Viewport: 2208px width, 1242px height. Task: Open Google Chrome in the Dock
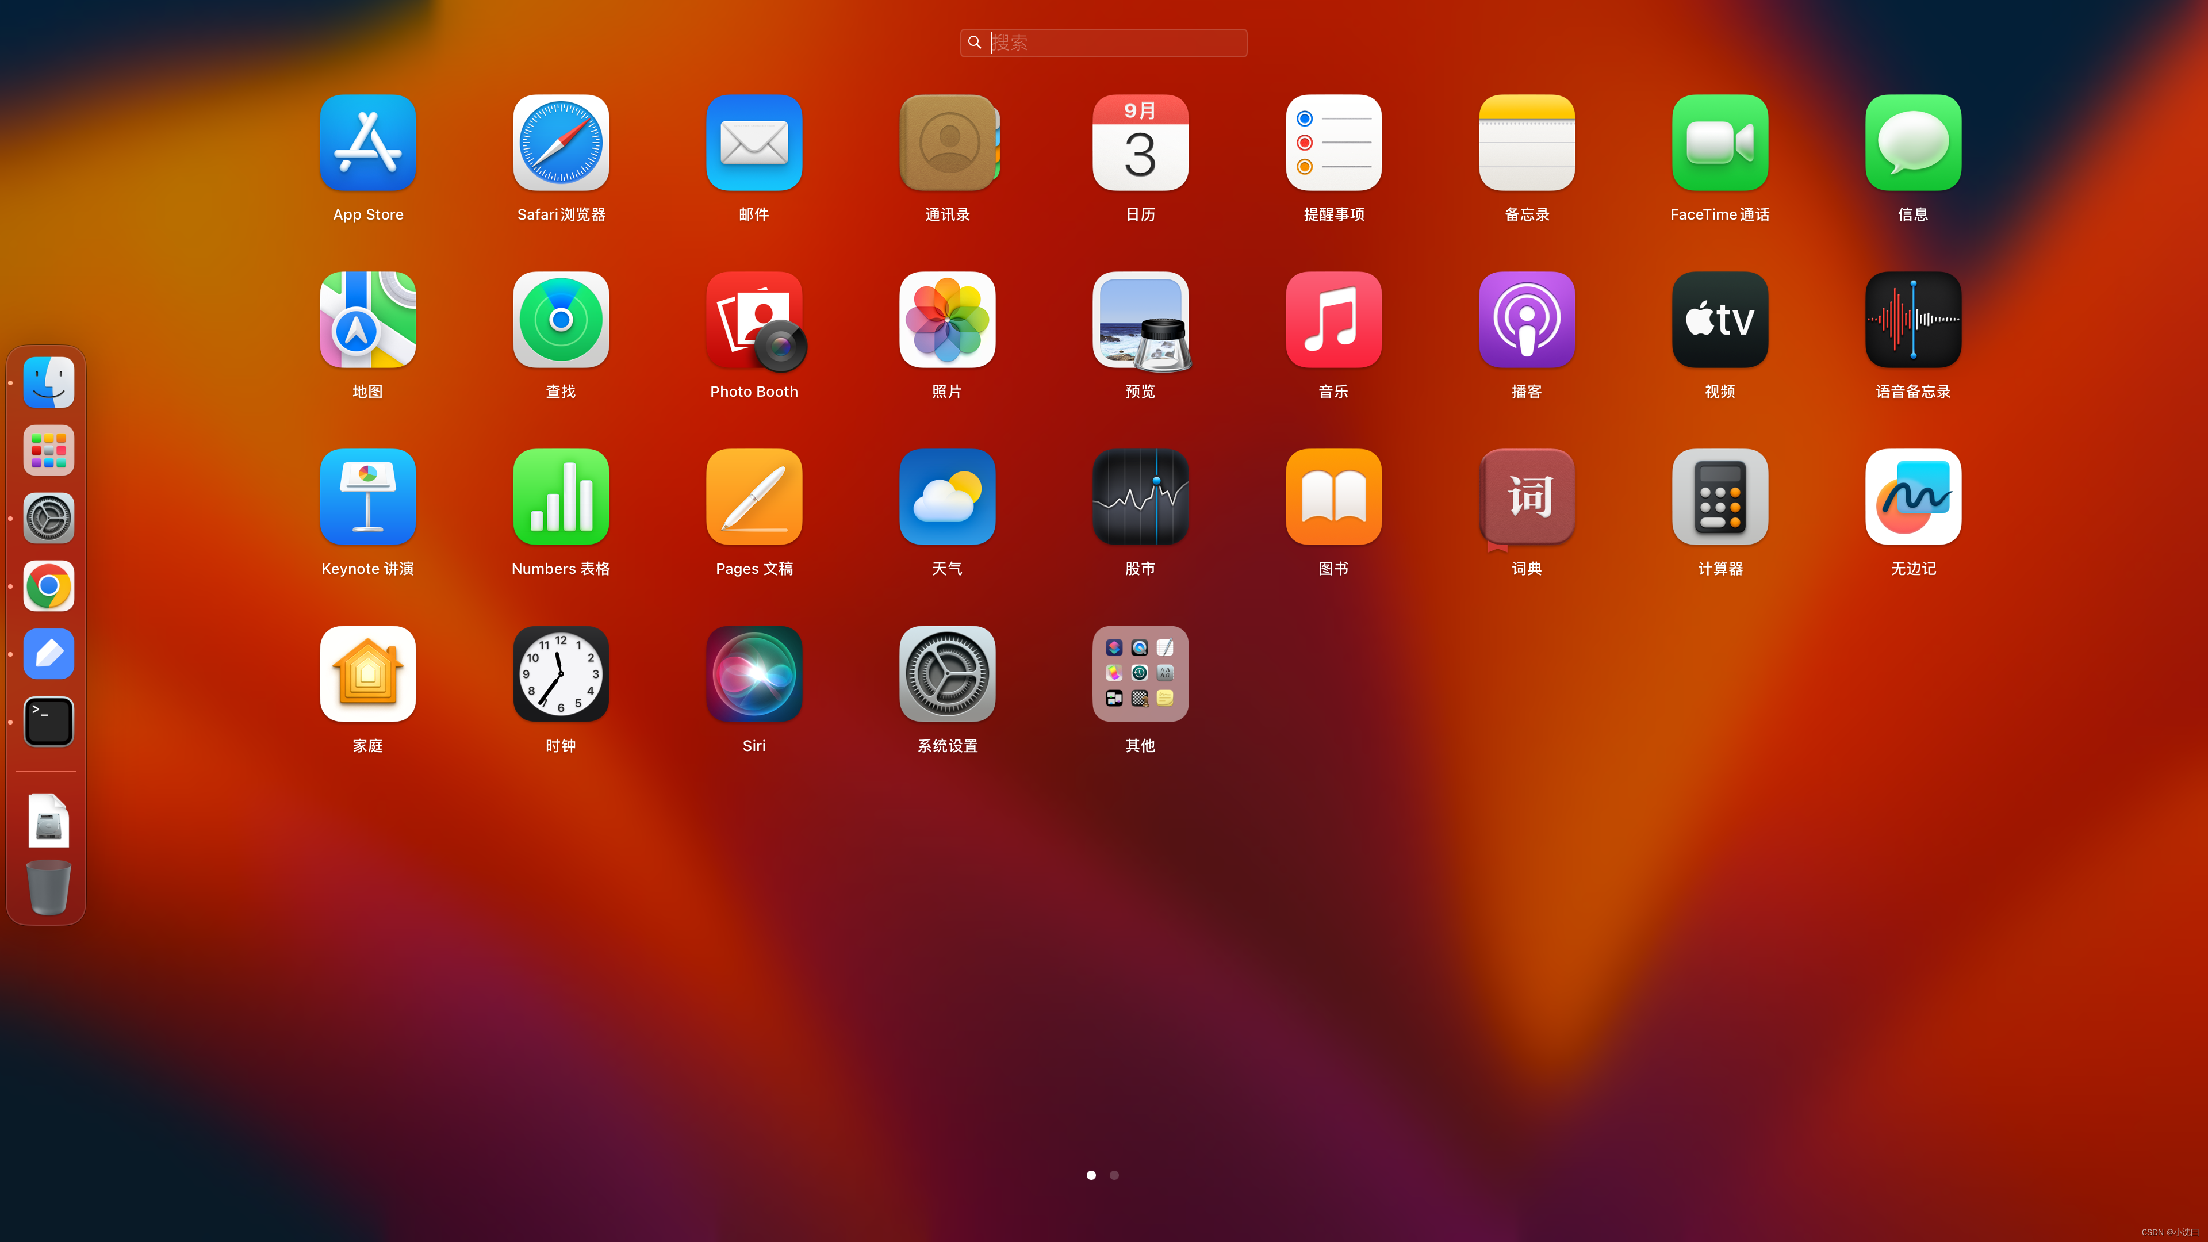49,586
